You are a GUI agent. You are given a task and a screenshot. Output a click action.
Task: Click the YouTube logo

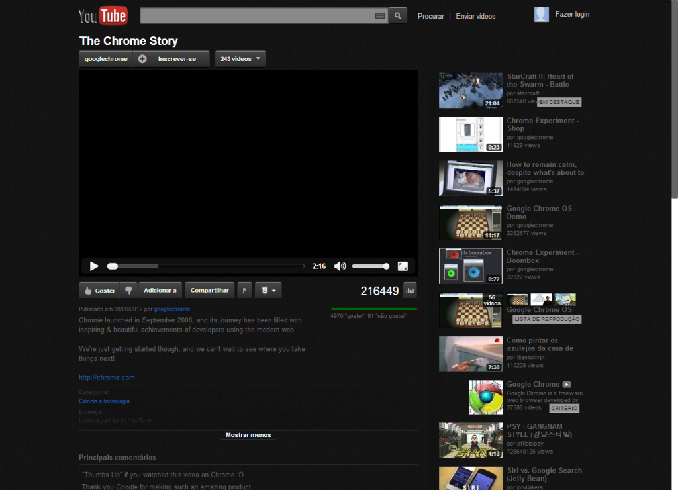[x=103, y=16]
